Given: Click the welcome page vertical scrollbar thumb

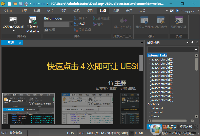Looking at the screenshot, I should (141, 63).
